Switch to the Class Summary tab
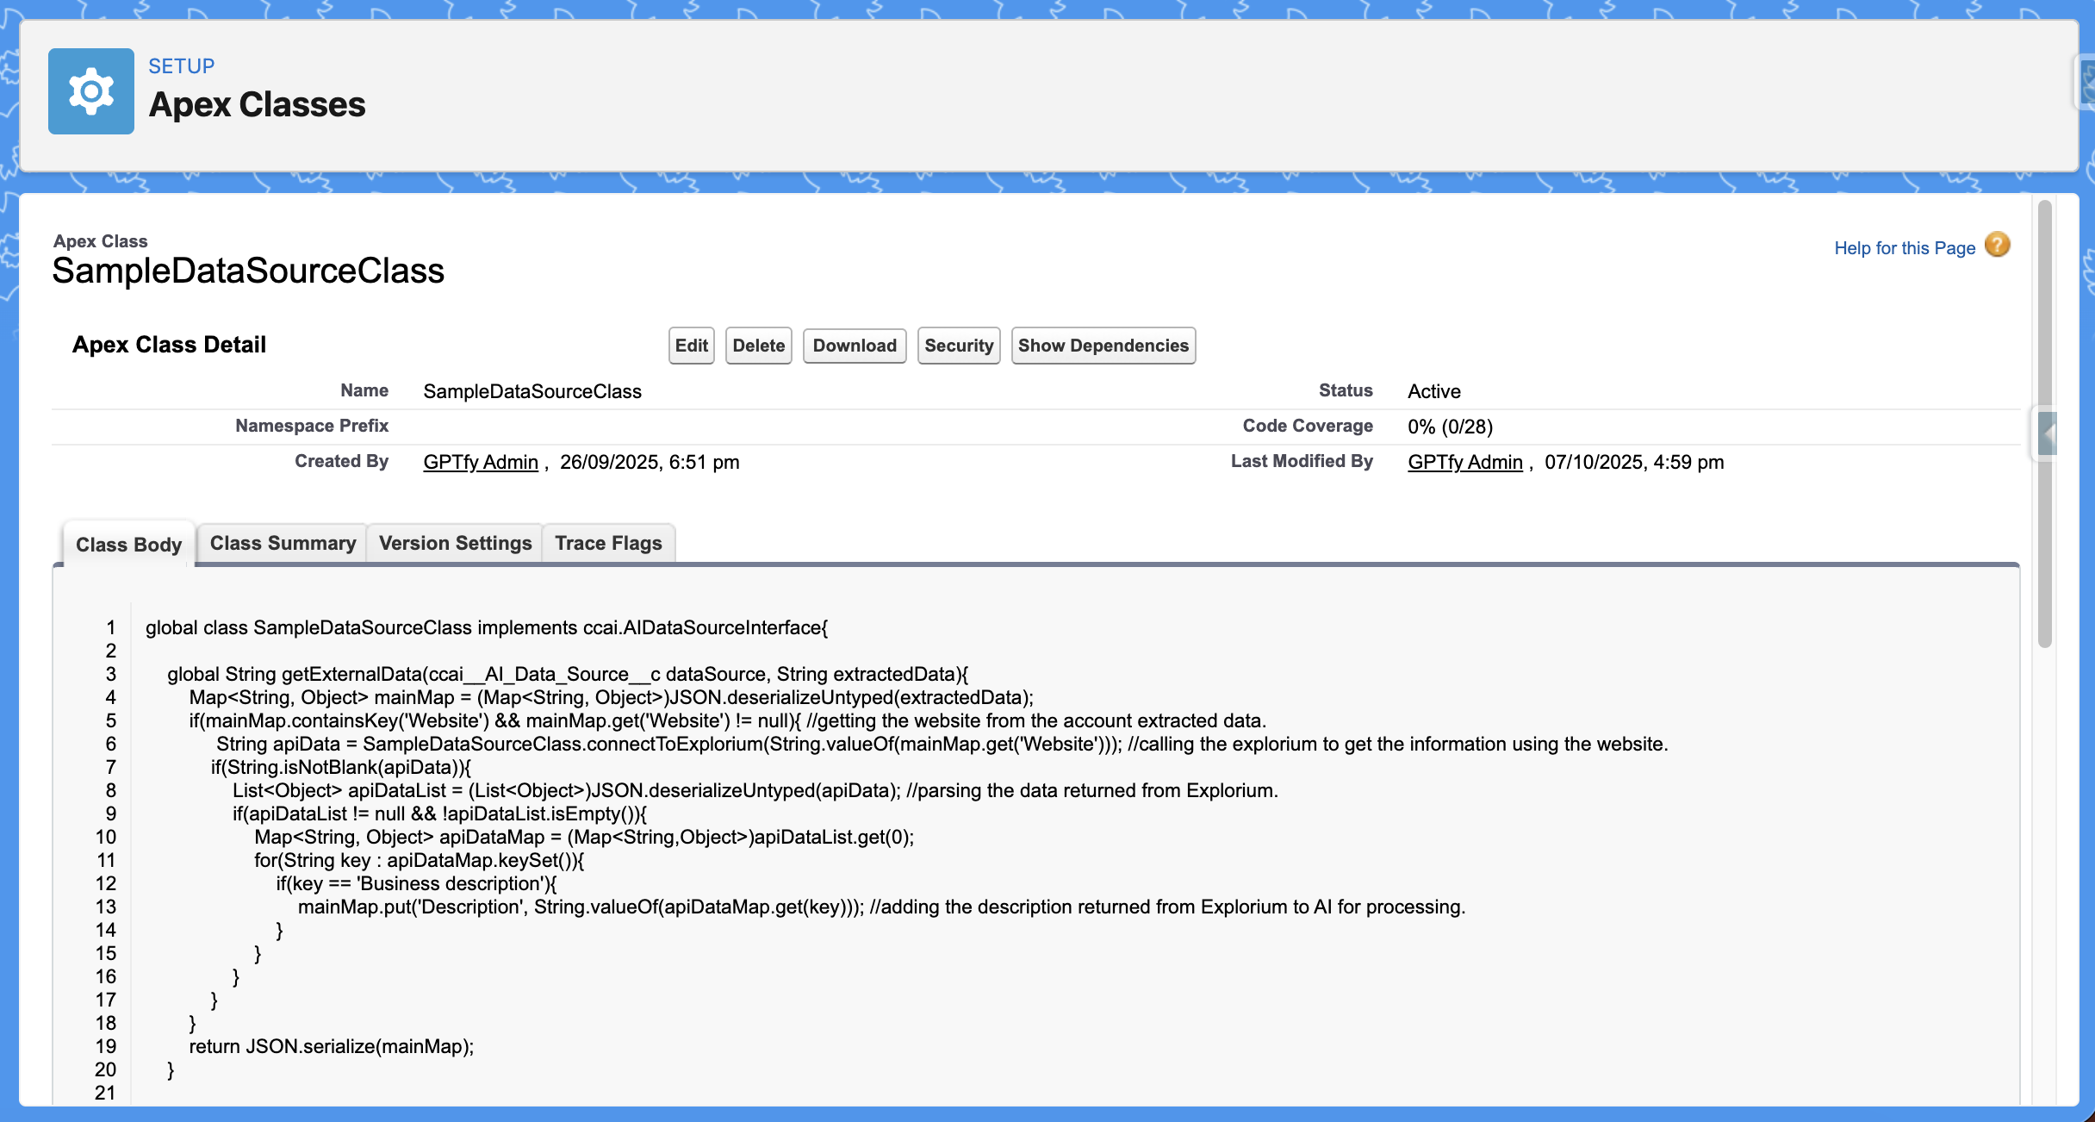The image size is (2095, 1122). tap(283, 543)
